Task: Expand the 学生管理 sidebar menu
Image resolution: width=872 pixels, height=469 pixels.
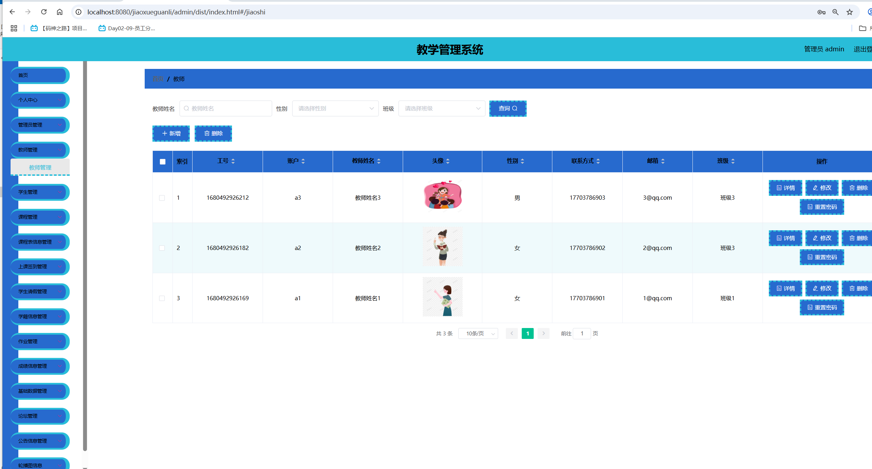Action: pyautogui.click(x=40, y=192)
